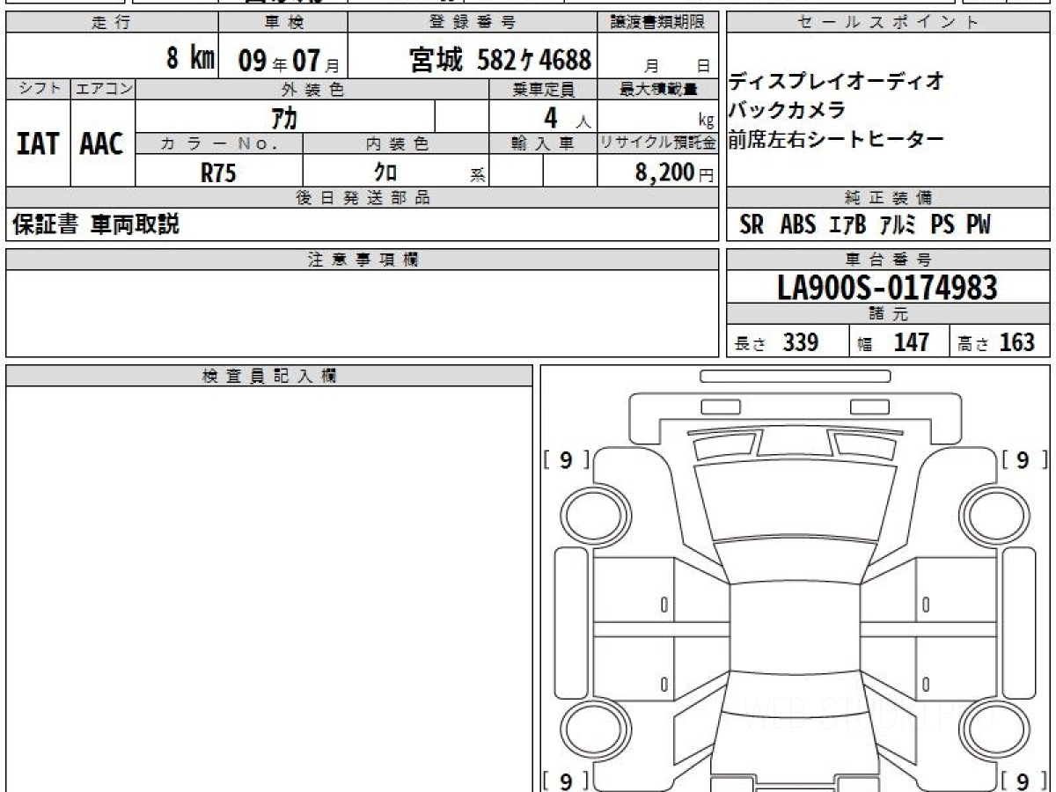1056x792 pixels.
Task: Click the 注意事項欄 header bar
Action: [363, 260]
